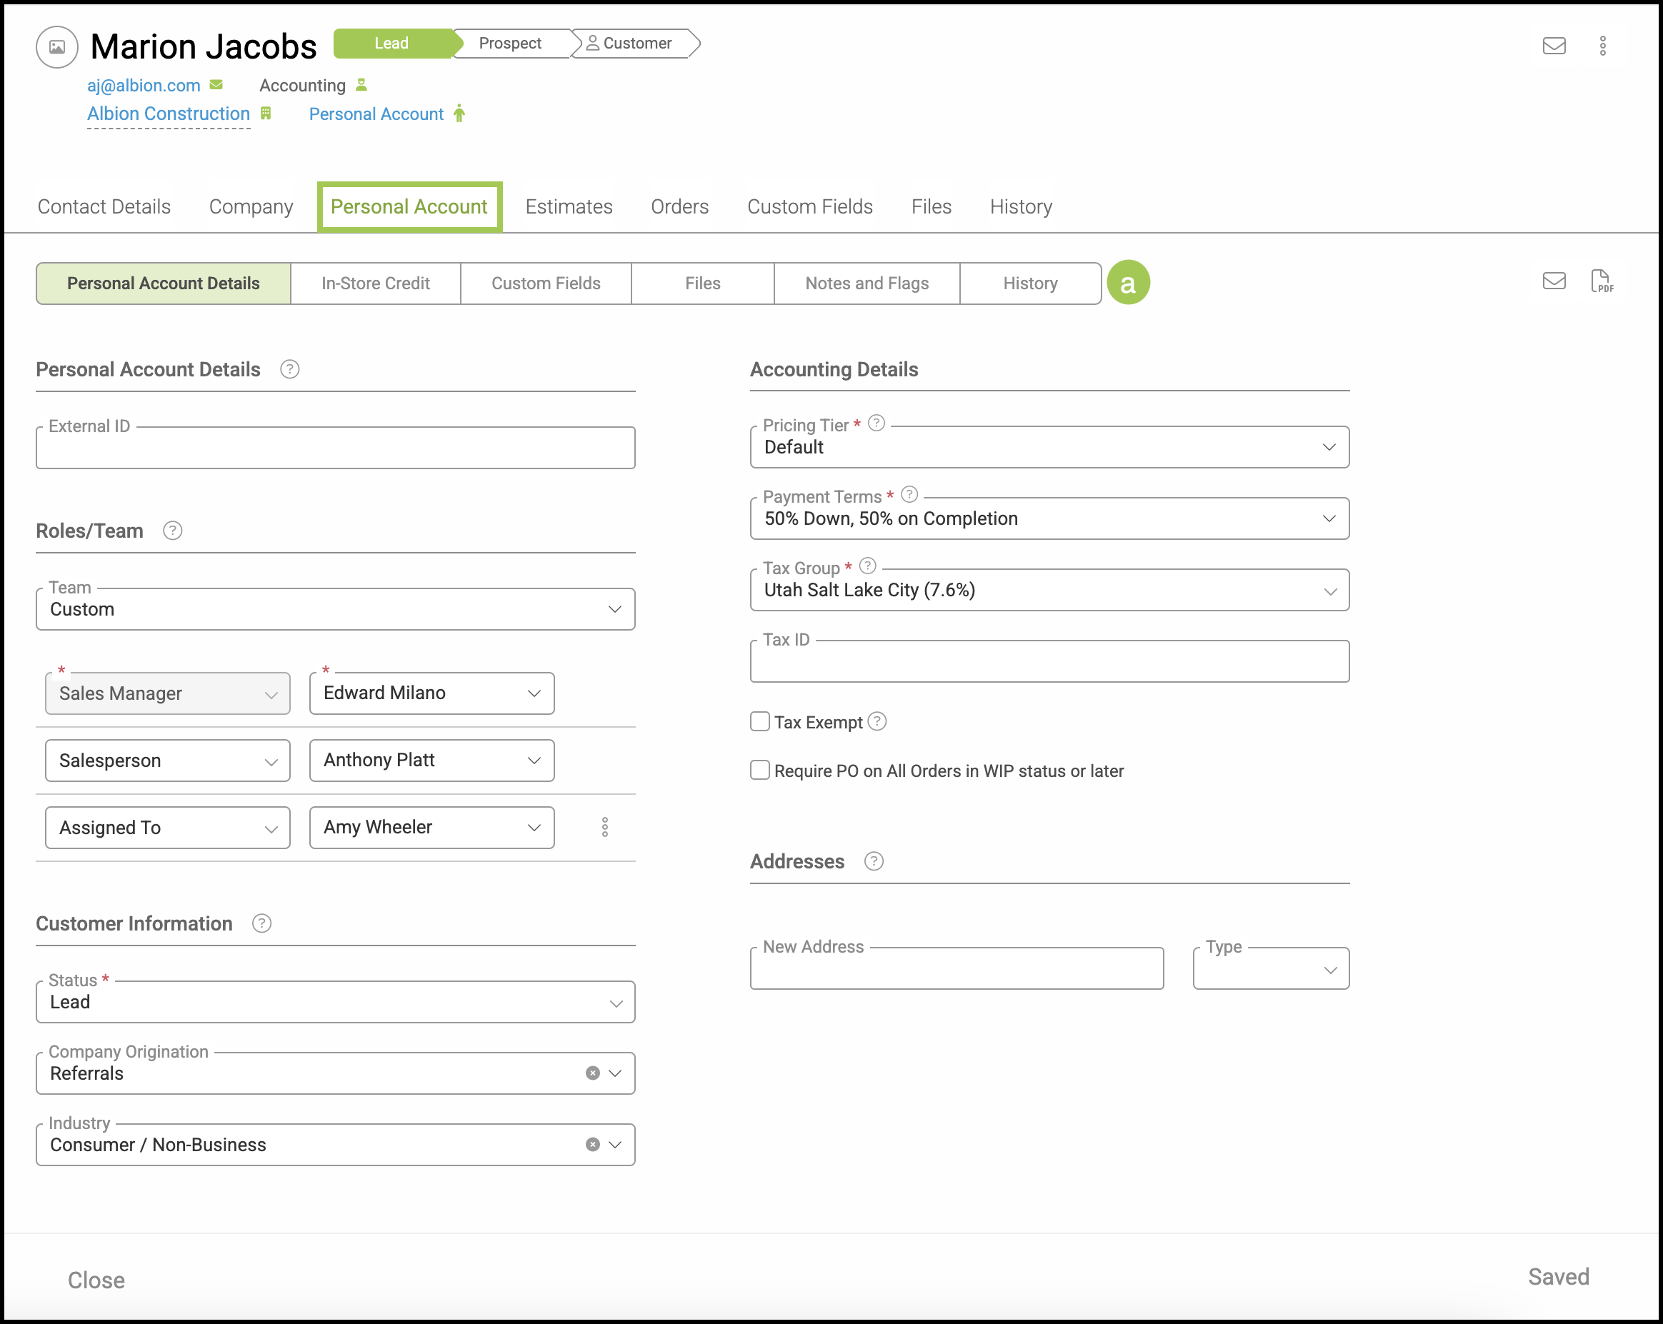1663x1324 pixels.
Task: Click the Close button
Action: click(x=96, y=1279)
